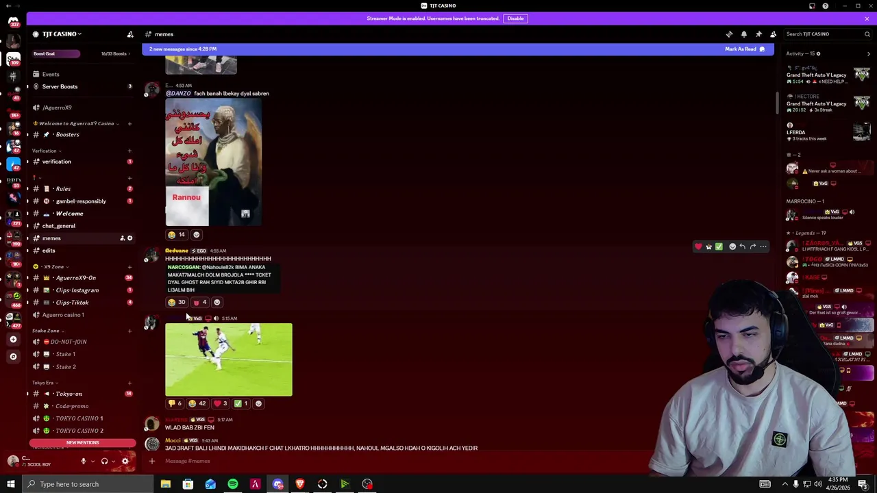The image size is (877, 493).
Task: Toggle check mark reaction with count 1
Action: tap(241, 404)
